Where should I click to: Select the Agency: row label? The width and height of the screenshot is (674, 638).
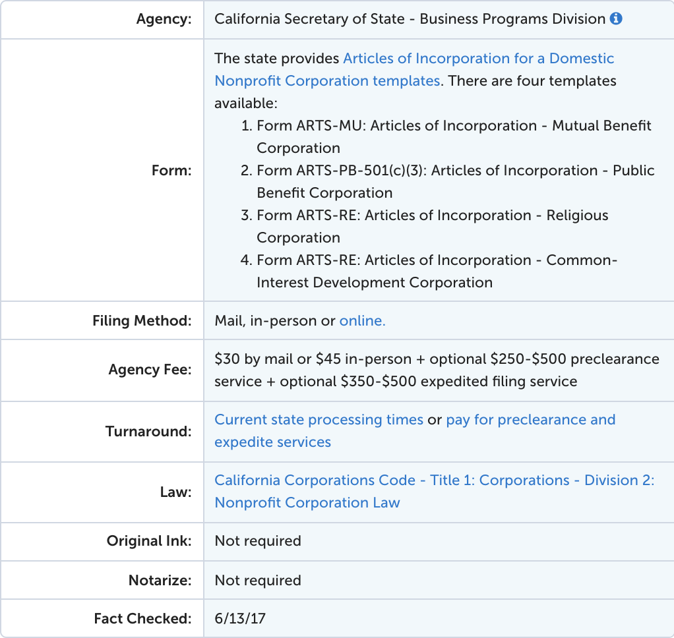pos(164,19)
